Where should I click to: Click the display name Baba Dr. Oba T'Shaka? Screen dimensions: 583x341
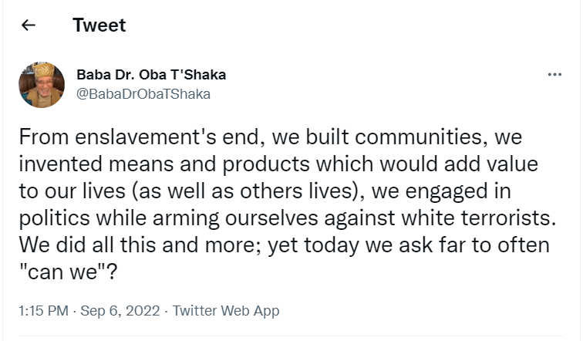[x=151, y=75]
